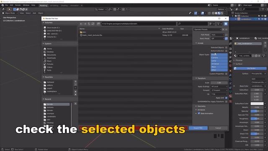Open the static_mesh_textures.fbx file icon

(x=81, y=35)
